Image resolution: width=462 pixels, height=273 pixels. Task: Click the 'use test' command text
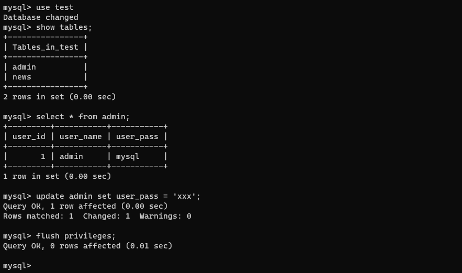point(54,7)
